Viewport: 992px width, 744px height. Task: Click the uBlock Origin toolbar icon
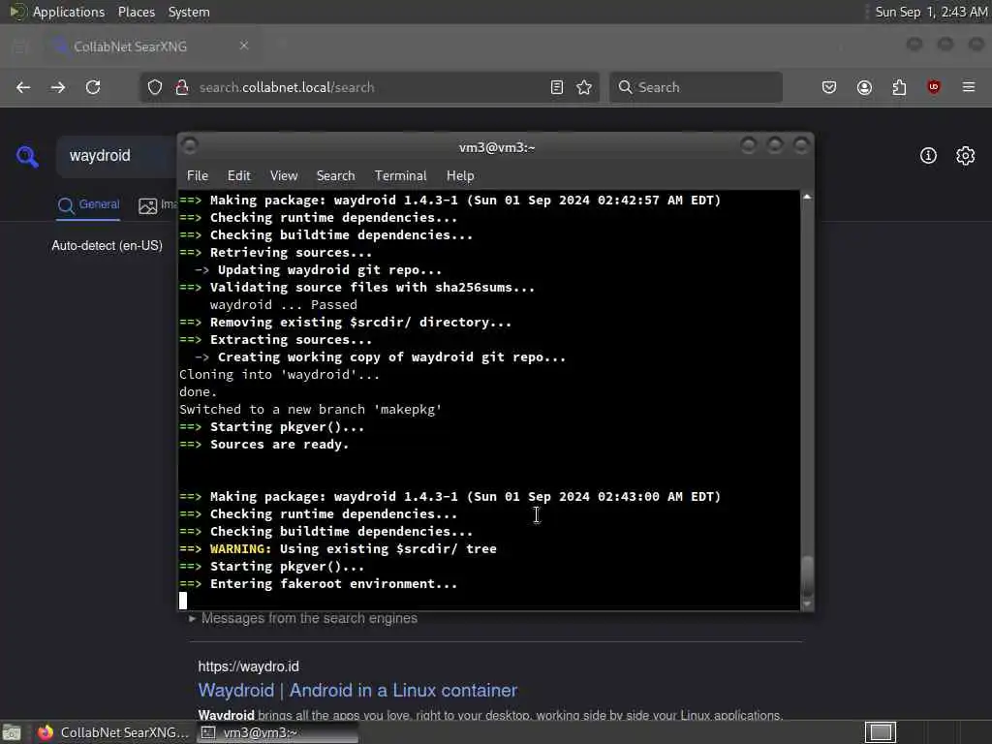pyautogui.click(x=934, y=87)
